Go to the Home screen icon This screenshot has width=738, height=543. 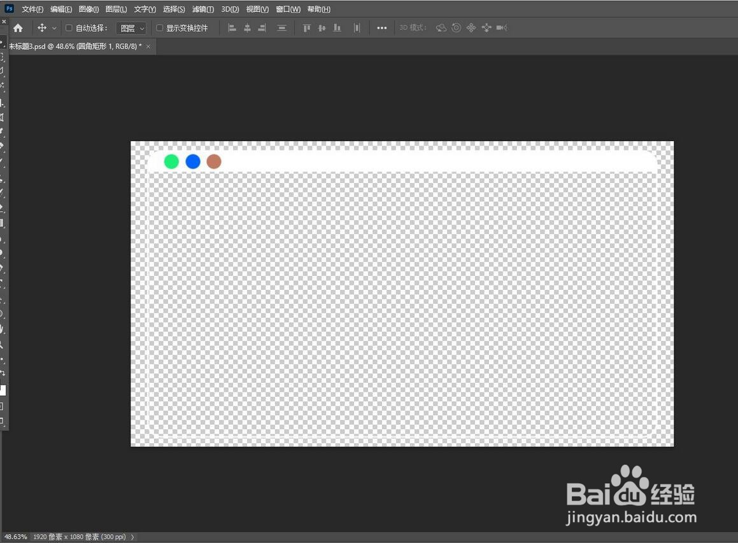(18, 28)
